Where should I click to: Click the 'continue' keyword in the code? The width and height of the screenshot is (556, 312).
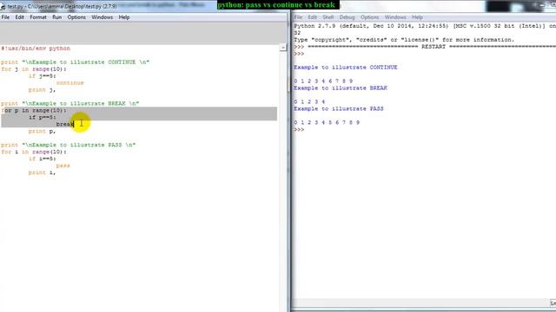click(69, 83)
